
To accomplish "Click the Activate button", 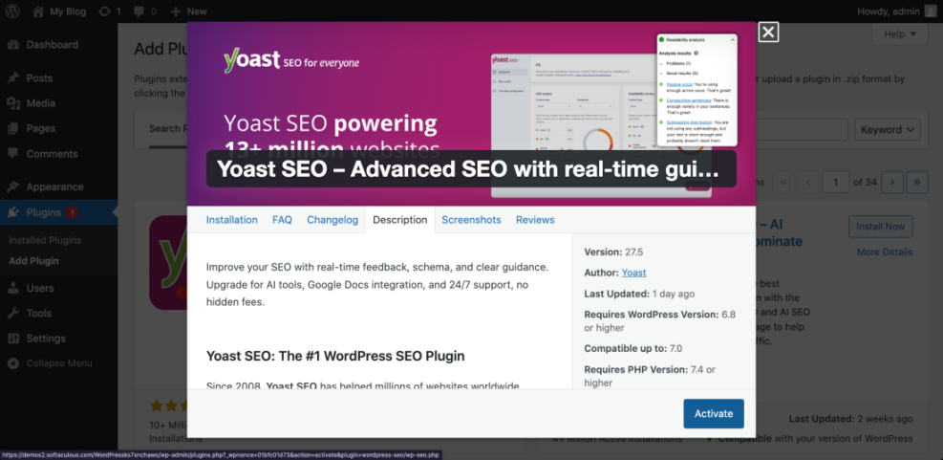I will coord(714,414).
